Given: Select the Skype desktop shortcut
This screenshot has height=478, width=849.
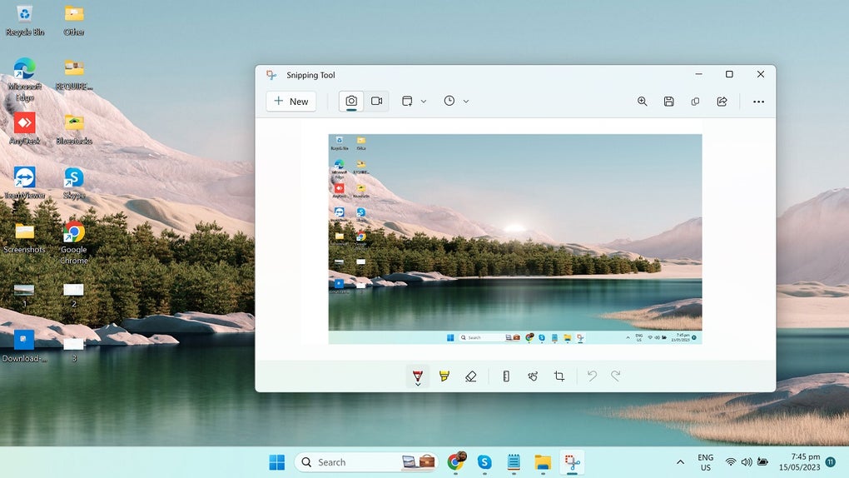Looking at the screenshot, I should coord(74,183).
